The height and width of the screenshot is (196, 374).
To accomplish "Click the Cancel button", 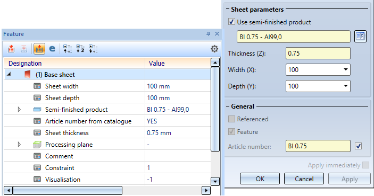I will point(304,179).
